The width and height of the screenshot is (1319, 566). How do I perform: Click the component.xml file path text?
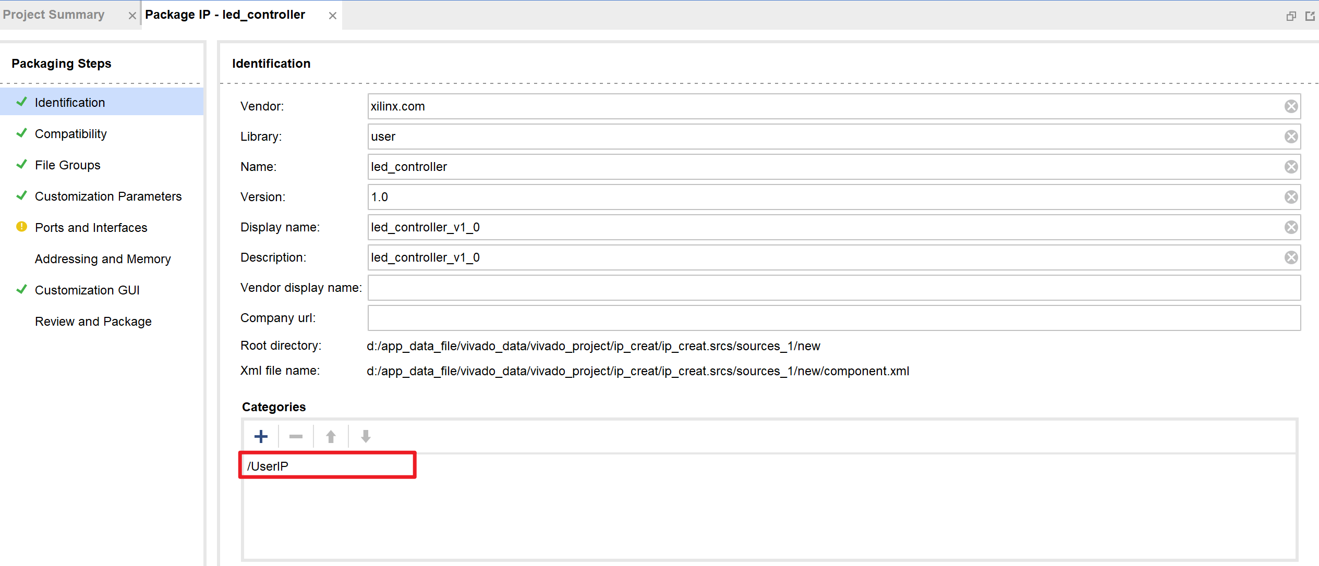pyautogui.click(x=637, y=371)
